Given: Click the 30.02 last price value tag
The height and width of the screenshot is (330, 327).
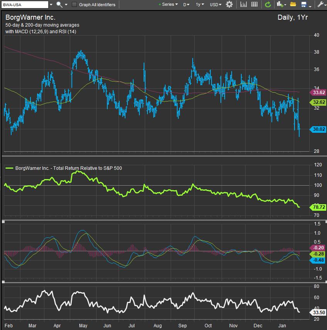Looking at the screenshot, I should [318, 129].
